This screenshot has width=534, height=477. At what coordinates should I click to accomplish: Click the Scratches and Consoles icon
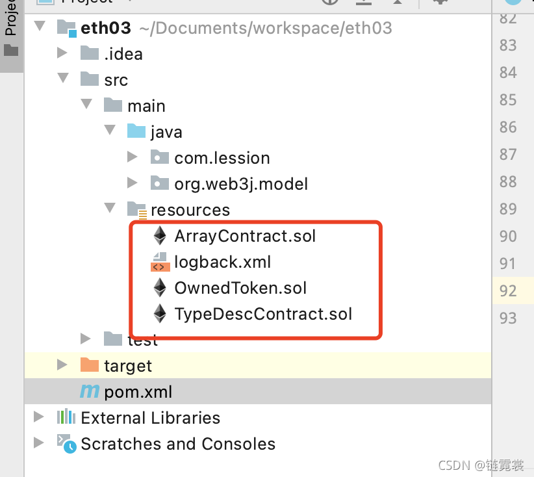pyautogui.click(x=66, y=444)
